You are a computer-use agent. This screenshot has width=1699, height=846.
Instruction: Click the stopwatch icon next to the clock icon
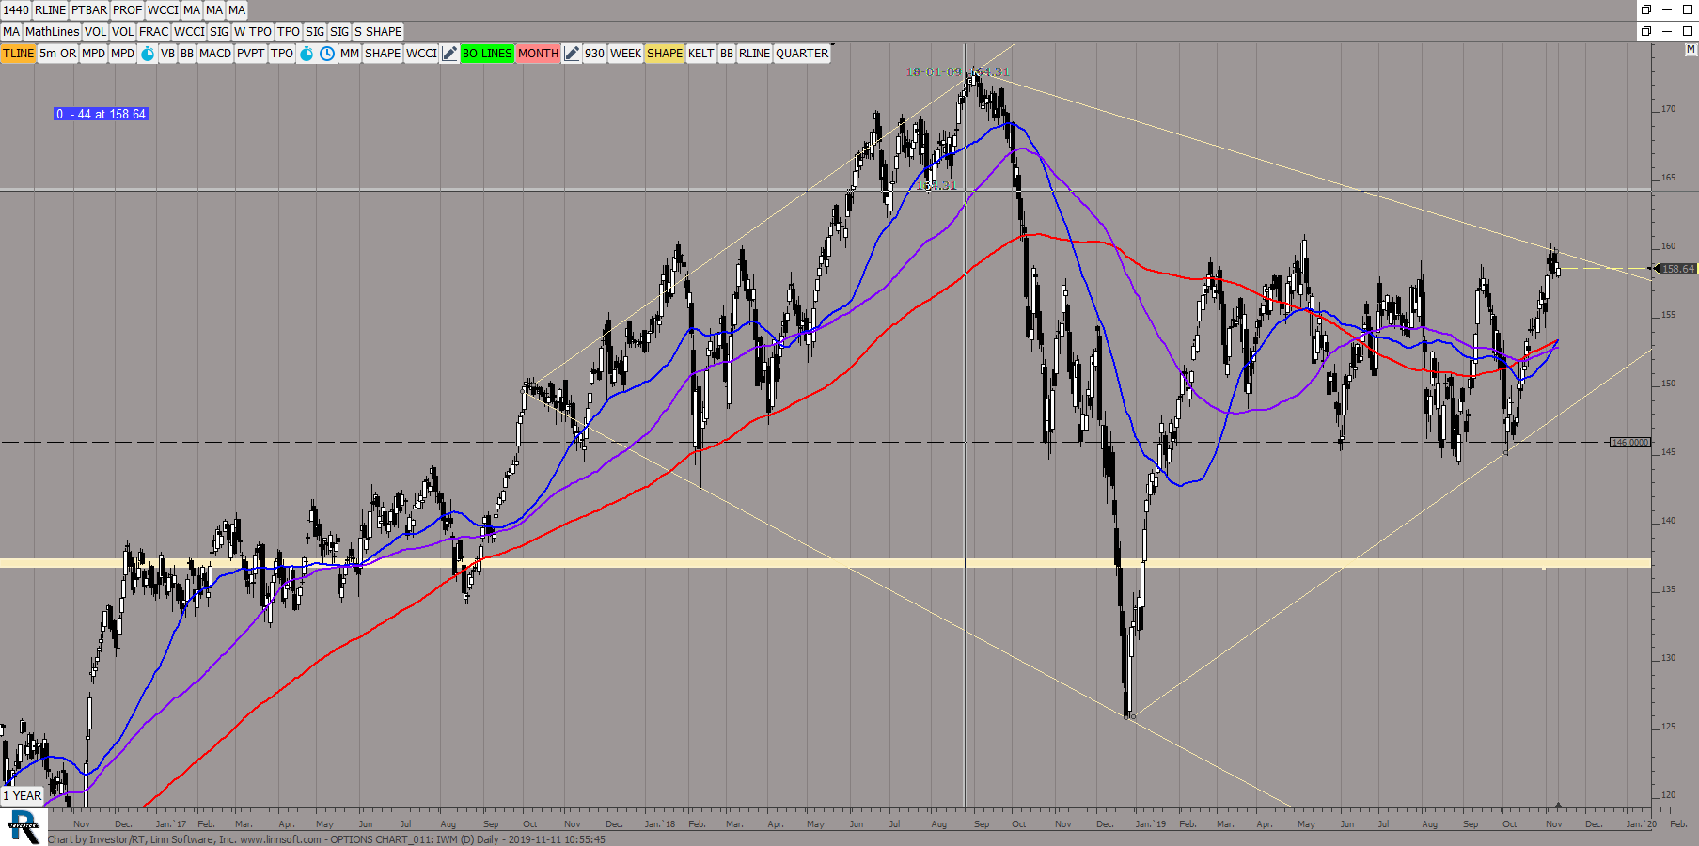point(307,54)
